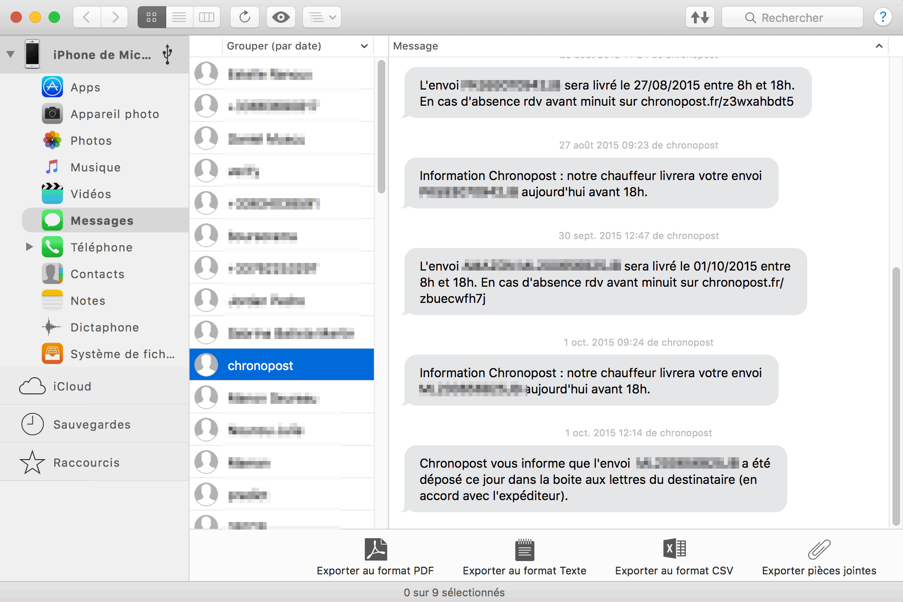This screenshot has height=602, width=903.
Task: Click the 1 oct. 2015 12:14 timestamp
Action: 638,433
